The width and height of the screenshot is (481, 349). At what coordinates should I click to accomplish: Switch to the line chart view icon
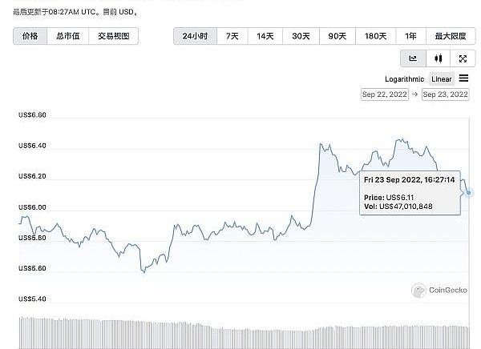(x=413, y=58)
